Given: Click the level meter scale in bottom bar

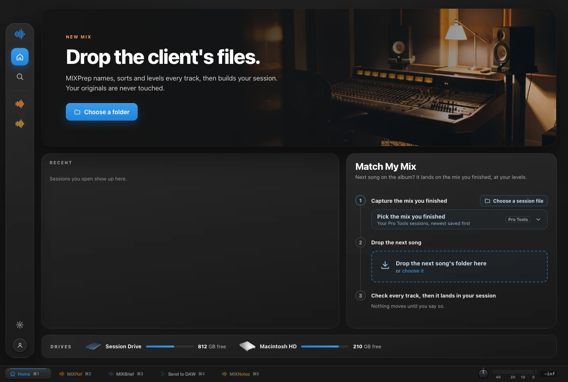Looking at the screenshot, I should click(x=514, y=374).
